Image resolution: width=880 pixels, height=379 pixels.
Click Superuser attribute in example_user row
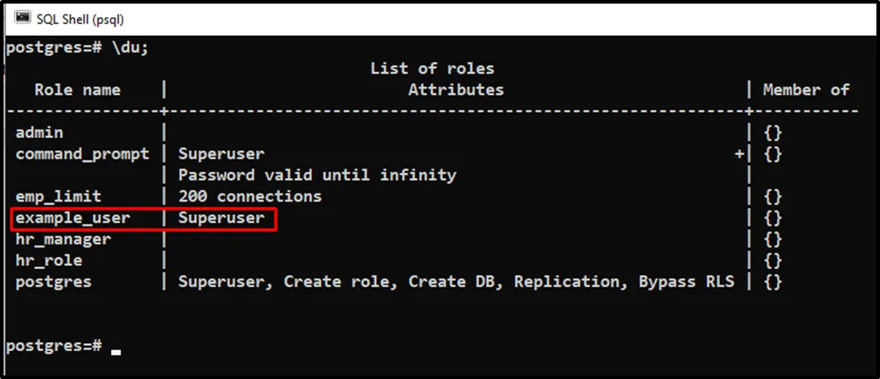(221, 218)
